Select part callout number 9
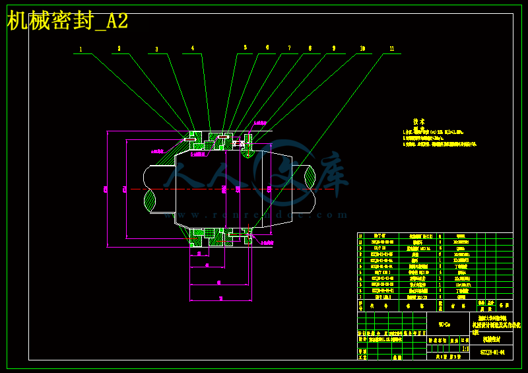Screen dimensions: 528x373 [334, 48]
